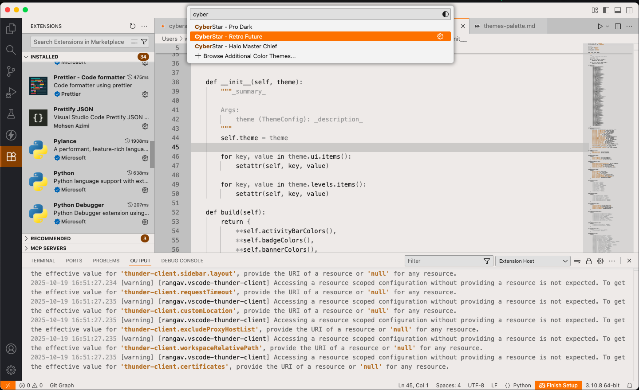Image resolution: width=639 pixels, height=390 pixels.
Task: Customize layout button in title bar
Action: point(595,10)
